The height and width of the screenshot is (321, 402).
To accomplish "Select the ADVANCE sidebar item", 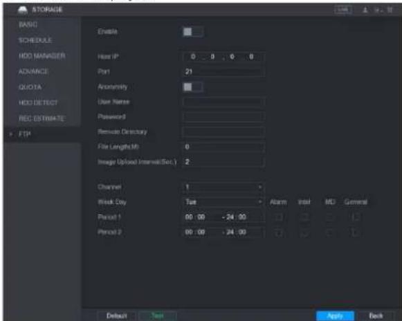I will pyautogui.click(x=33, y=71).
